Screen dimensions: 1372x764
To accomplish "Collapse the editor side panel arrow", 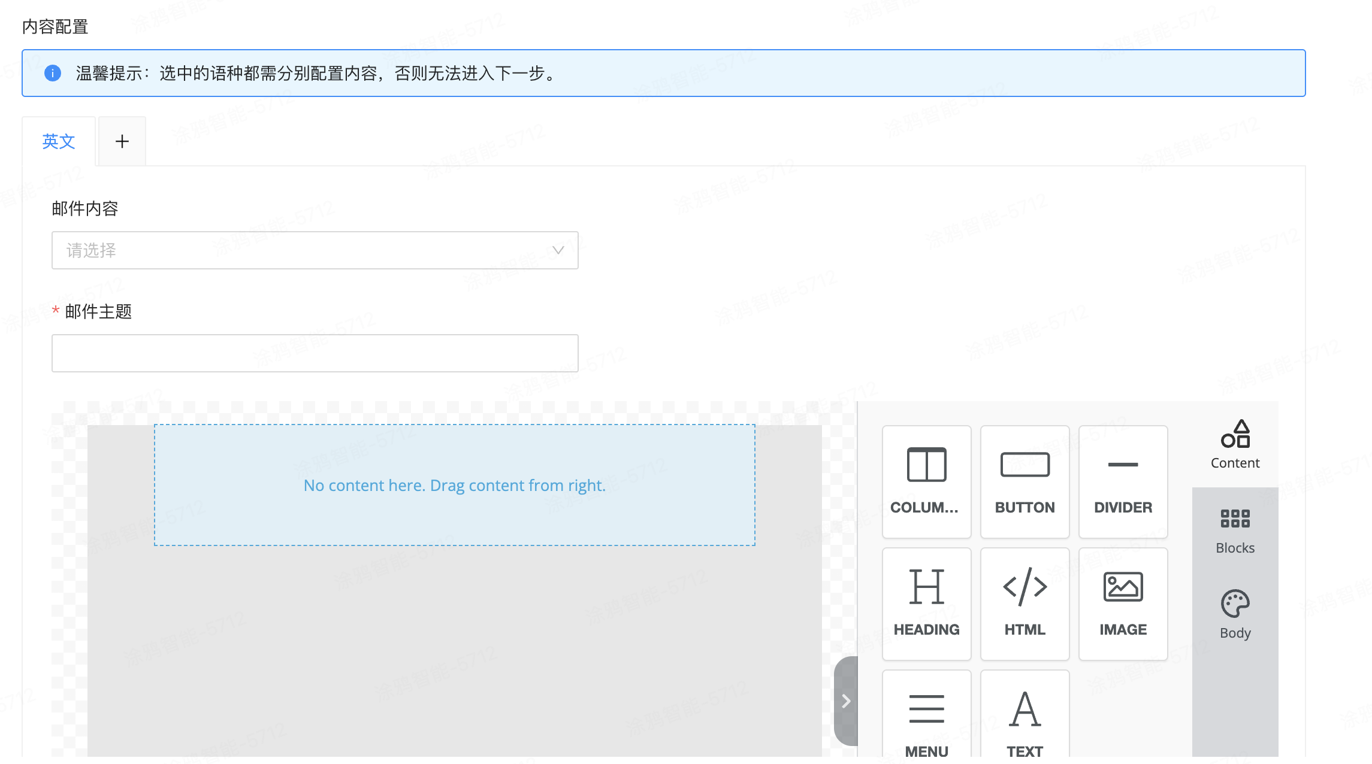I will pyautogui.click(x=846, y=701).
